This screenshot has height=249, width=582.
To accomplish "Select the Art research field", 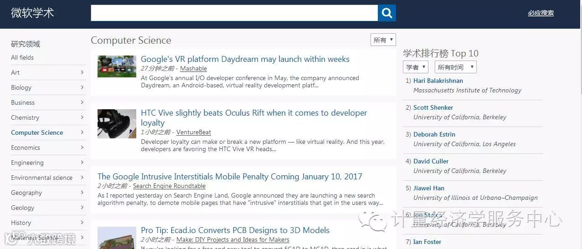I will tap(15, 72).
